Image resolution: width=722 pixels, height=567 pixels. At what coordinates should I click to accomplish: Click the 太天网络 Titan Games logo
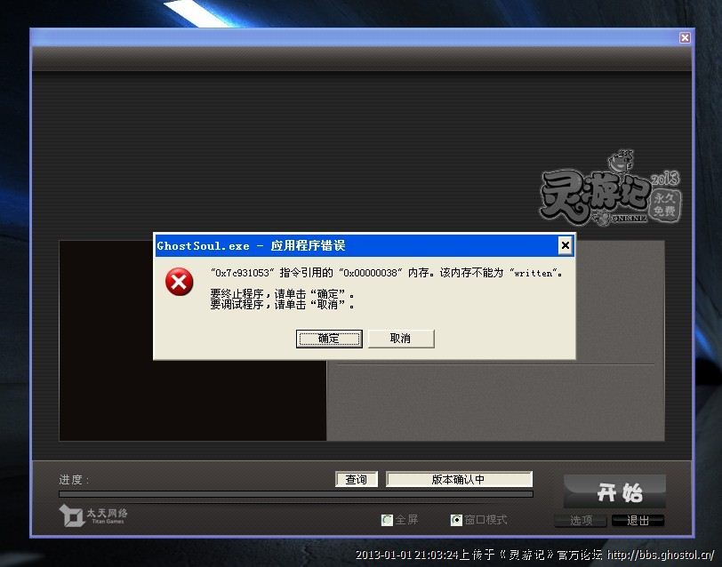pos(94,515)
